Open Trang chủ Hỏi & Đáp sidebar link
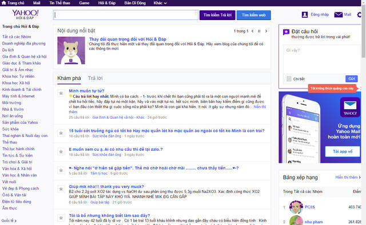Viewport: 366px width, 225px height. click(21, 26)
